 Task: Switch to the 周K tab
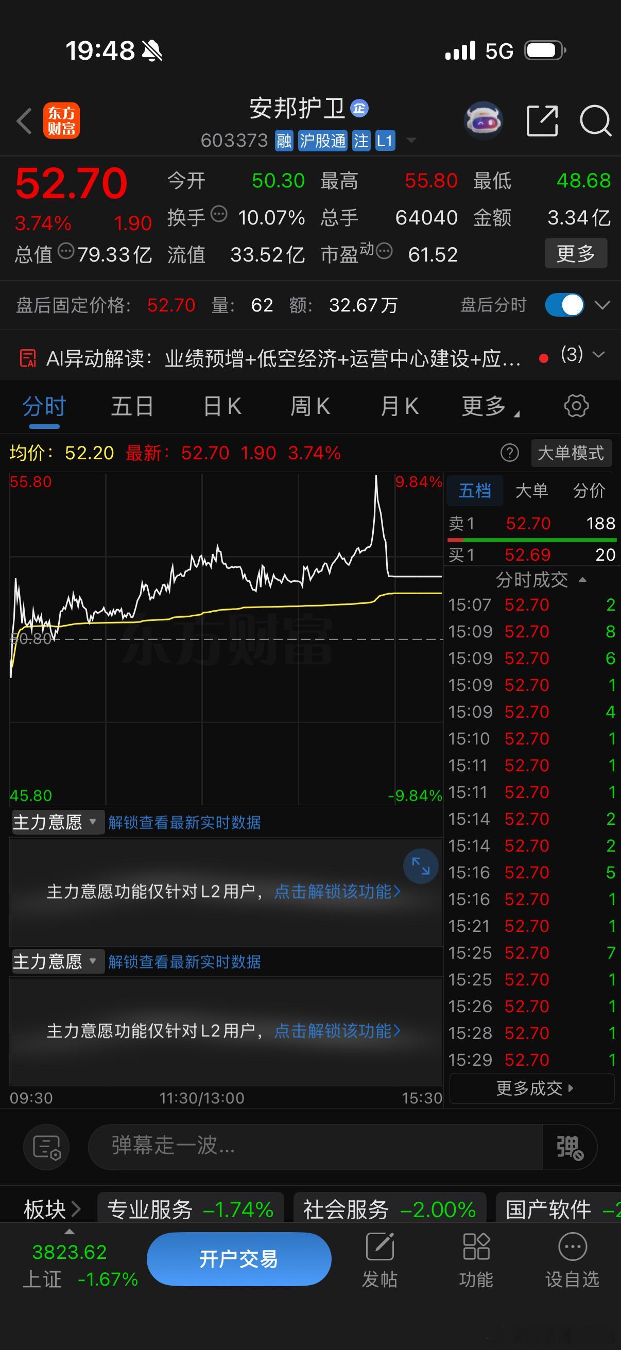click(310, 406)
